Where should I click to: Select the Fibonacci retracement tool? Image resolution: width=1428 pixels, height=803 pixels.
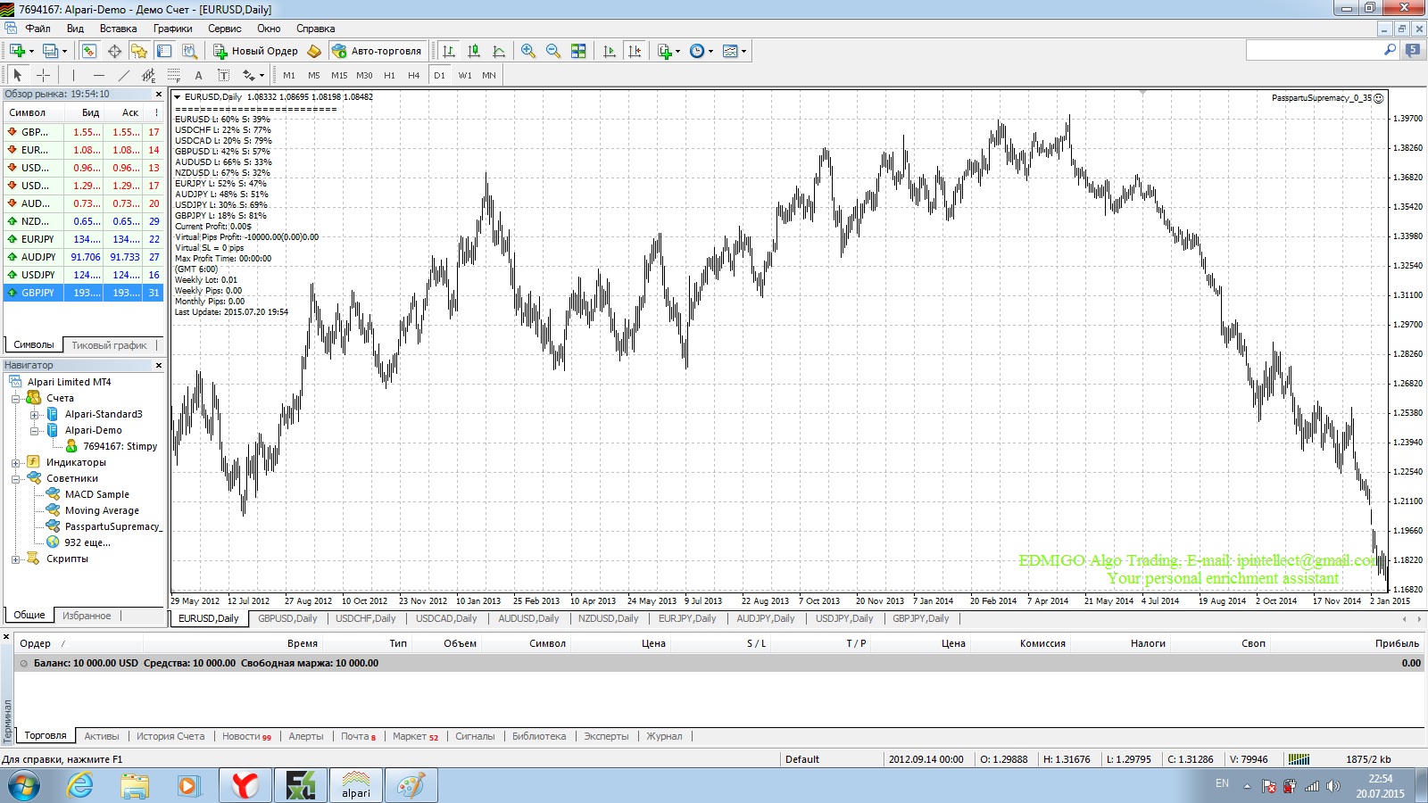[174, 75]
